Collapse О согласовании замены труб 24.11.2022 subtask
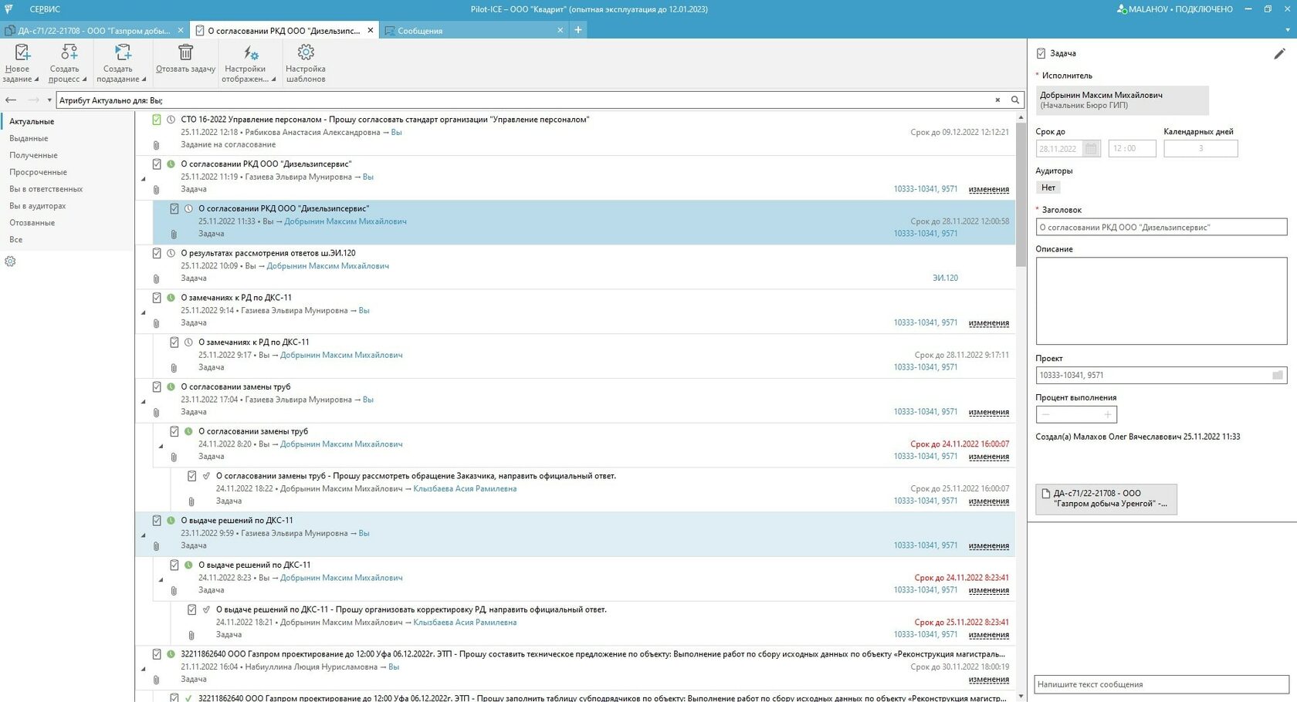The height and width of the screenshot is (702, 1297). [x=161, y=446]
